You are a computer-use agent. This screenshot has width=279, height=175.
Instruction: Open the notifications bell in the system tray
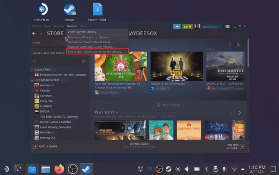(141, 169)
